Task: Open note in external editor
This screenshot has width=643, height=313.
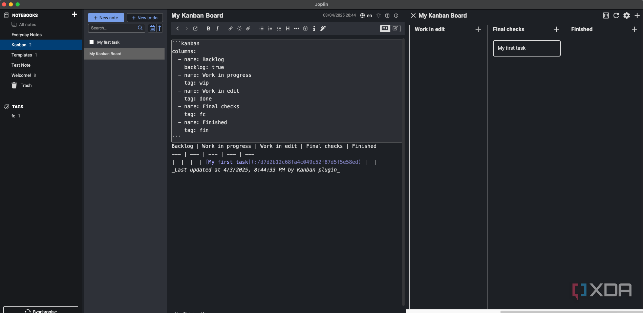Action: tap(195, 29)
